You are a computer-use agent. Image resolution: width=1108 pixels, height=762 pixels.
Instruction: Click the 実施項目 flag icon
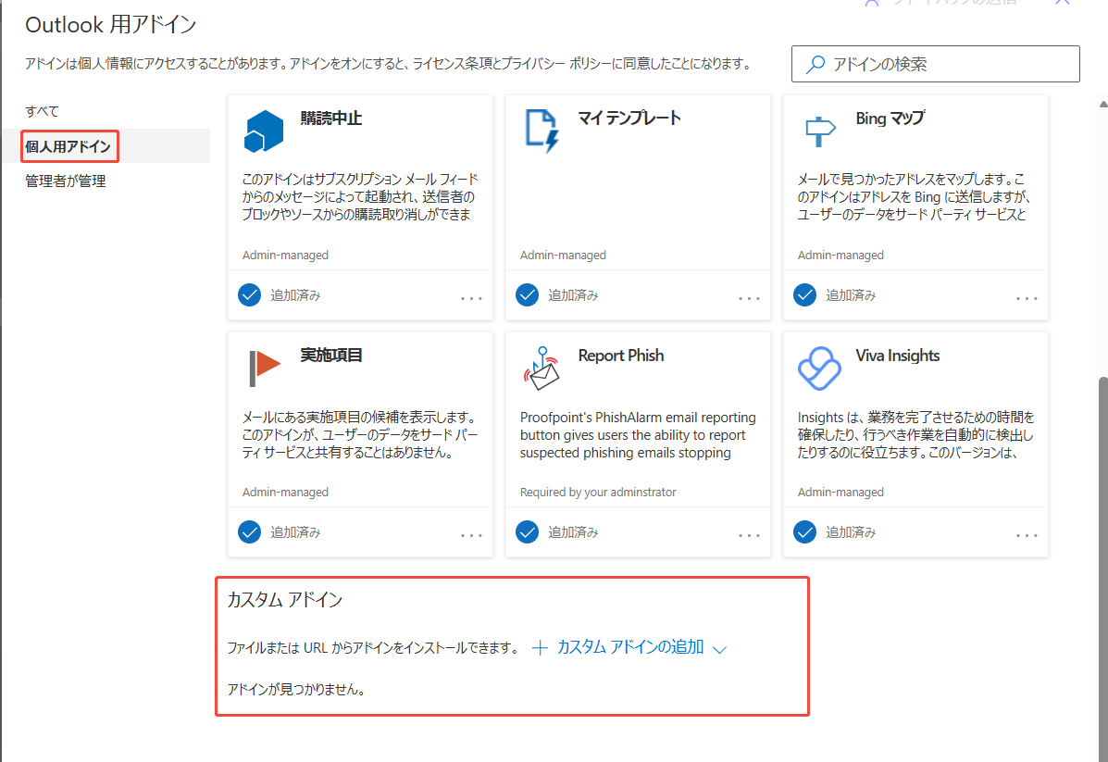(265, 367)
